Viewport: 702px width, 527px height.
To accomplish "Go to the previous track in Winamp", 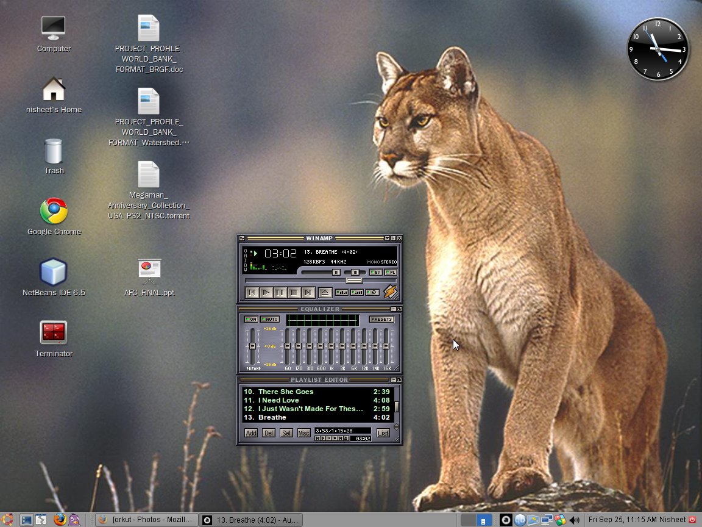I will click(252, 293).
